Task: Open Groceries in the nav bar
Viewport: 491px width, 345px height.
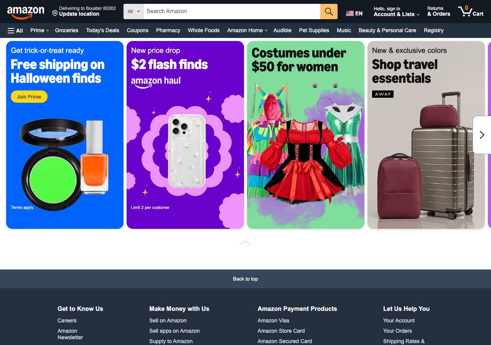Action: 67,30
